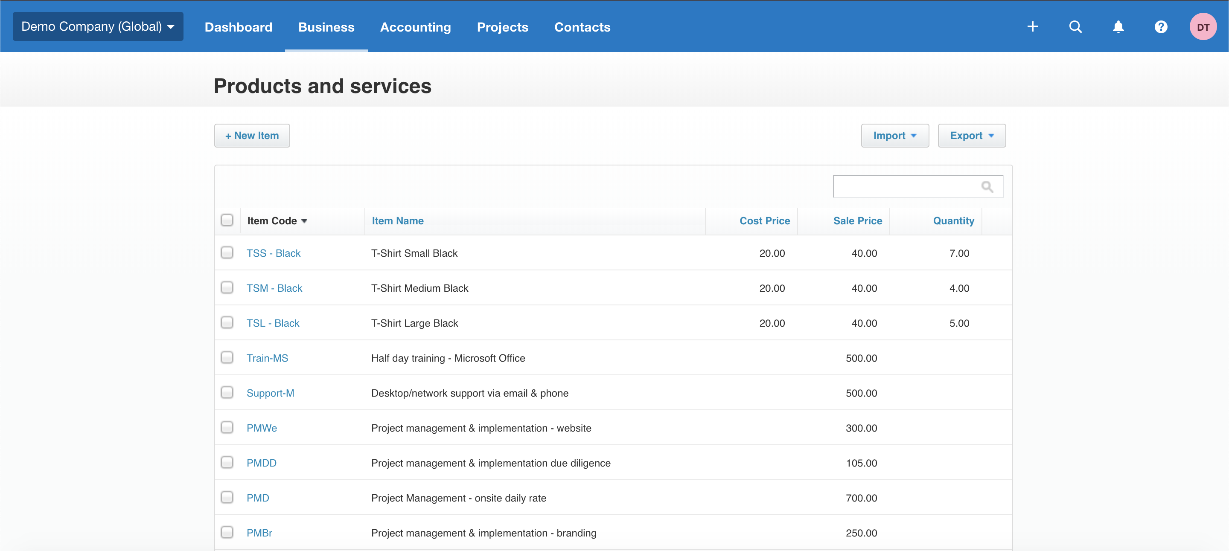Tick the PMDD row checkbox
This screenshot has width=1229, height=551.
tap(227, 462)
